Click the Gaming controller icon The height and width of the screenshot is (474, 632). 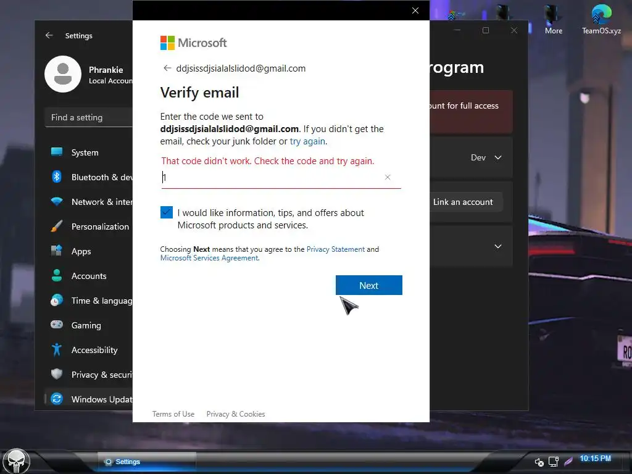57,325
